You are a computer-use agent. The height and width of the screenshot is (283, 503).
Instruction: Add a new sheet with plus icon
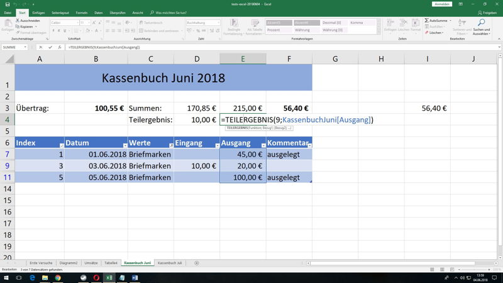pos(197,262)
